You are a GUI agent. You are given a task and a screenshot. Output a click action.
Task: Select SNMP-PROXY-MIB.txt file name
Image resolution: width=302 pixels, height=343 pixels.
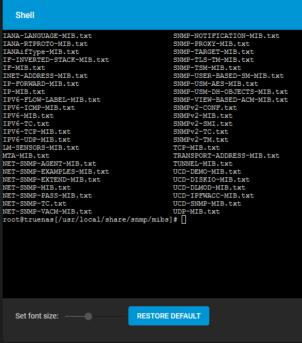tap(211, 44)
